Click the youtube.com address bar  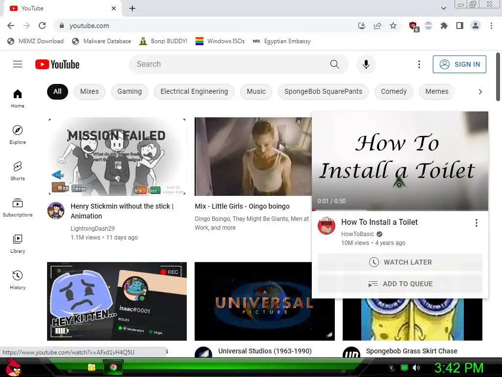[x=205, y=26]
